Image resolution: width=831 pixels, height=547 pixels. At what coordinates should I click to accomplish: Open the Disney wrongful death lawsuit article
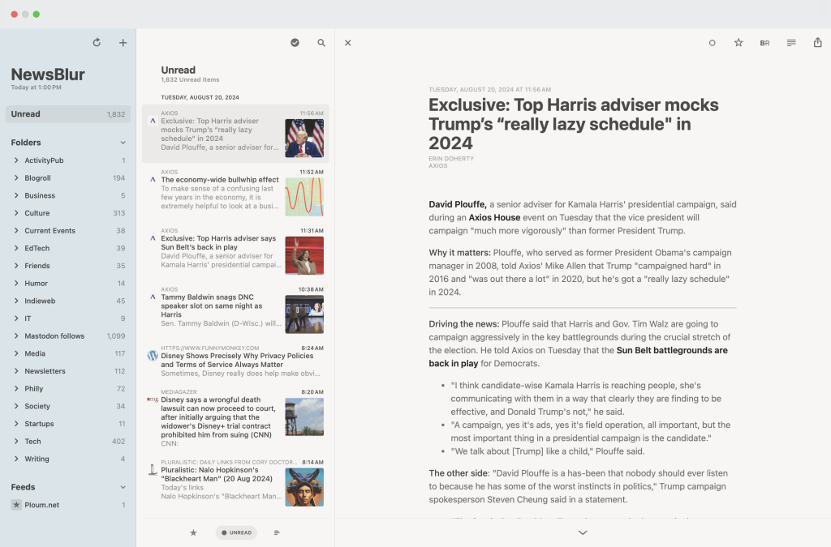[235, 420]
